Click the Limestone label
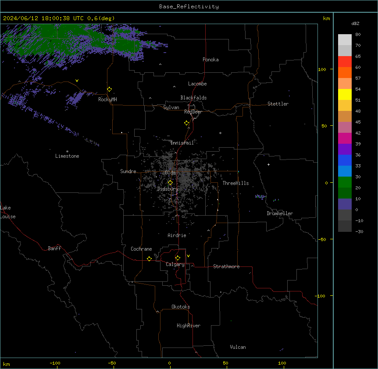The width and height of the screenshot is (378, 369). pos(67,156)
